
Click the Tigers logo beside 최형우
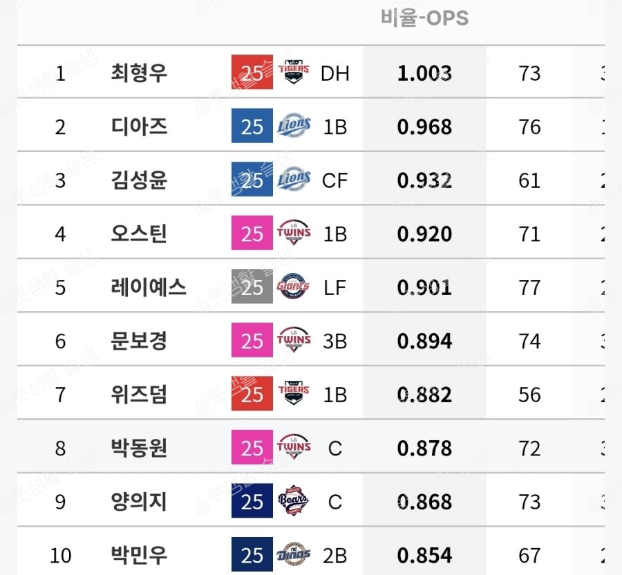pos(294,72)
